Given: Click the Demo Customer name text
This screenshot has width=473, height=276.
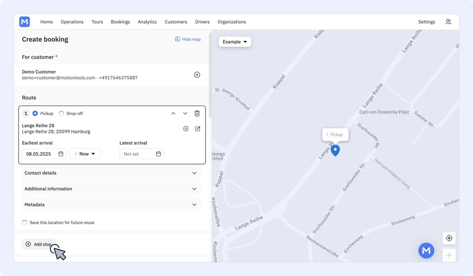Looking at the screenshot, I should coord(39,72).
